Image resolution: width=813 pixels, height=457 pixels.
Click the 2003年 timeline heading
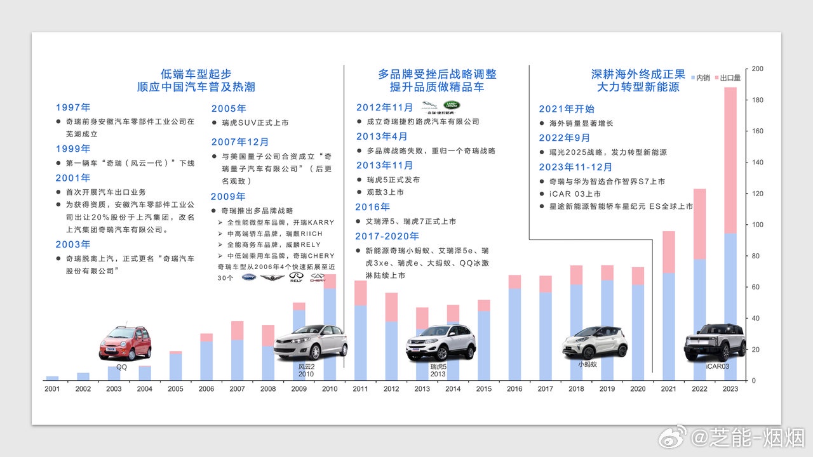coord(73,244)
